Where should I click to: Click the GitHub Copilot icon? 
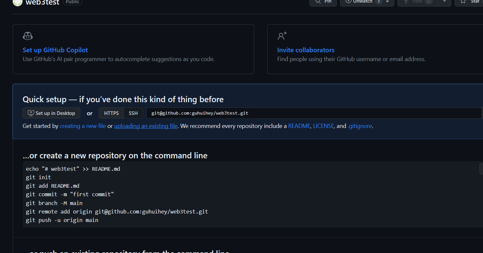pyautogui.click(x=28, y=36)
